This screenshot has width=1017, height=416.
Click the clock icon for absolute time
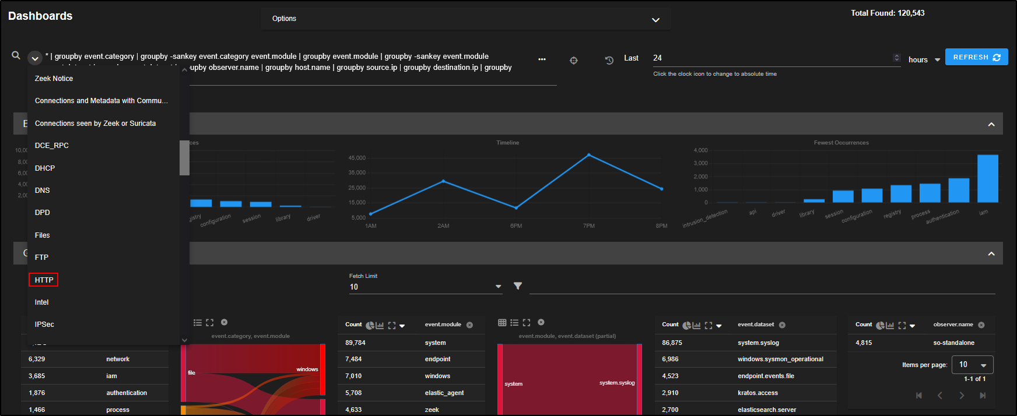tap(609, 60)
